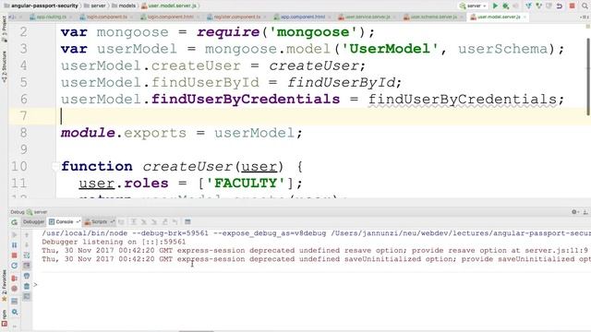Run server with coverage icon

click(x=515, y=6)
